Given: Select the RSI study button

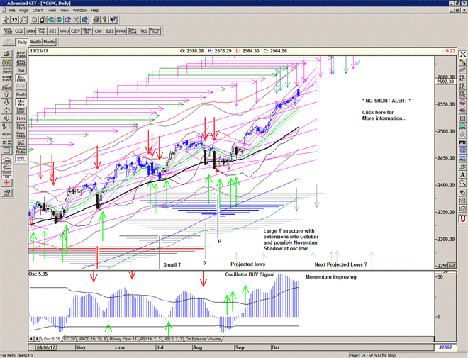Looking at the screenshot, I should click(x=110, y=32).
